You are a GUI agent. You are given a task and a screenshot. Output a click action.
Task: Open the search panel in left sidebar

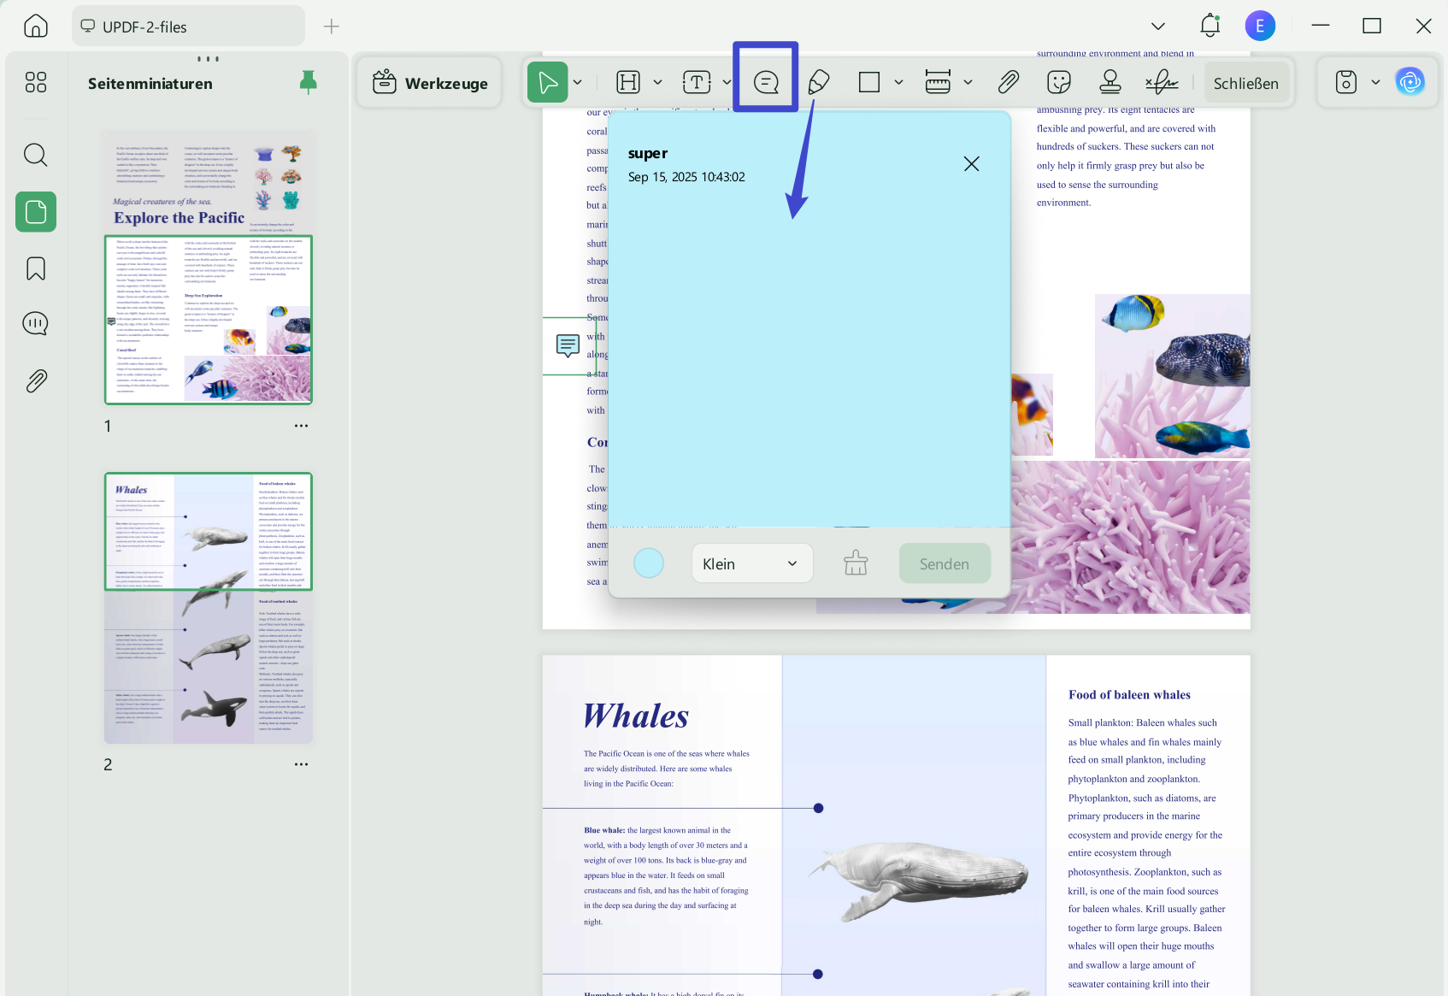pyautogui.click(x=36, y=155)
